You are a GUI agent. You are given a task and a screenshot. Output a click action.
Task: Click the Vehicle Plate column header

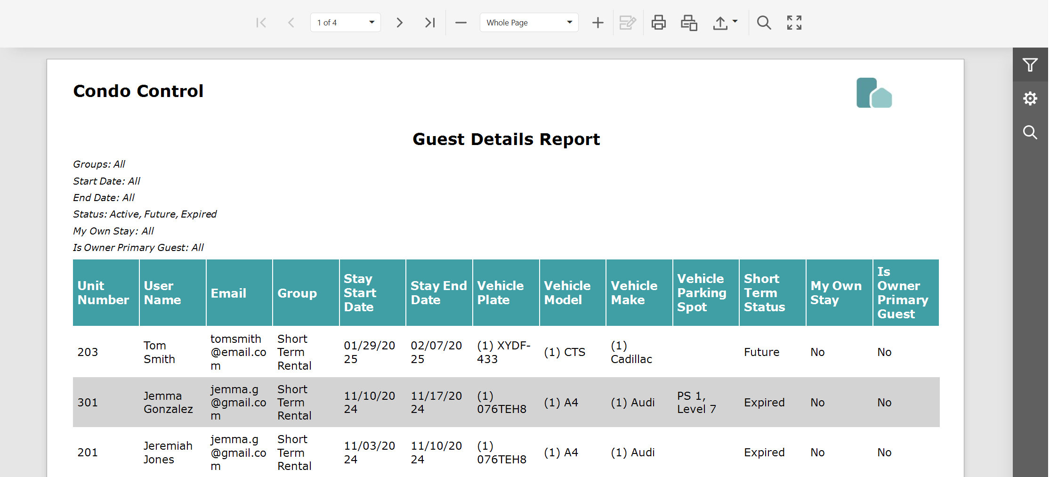point(506,293)
